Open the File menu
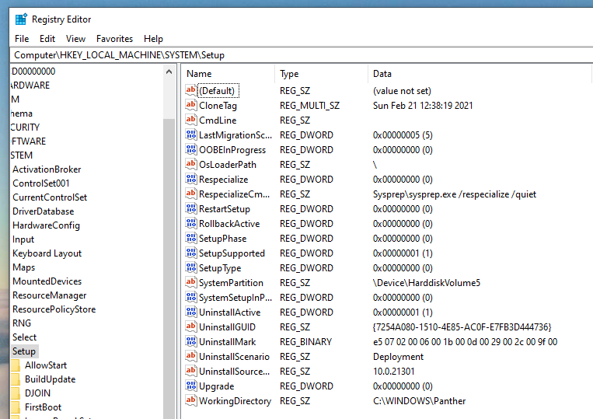The width and height of the screenshot is (593, 419). coord(22,39)
